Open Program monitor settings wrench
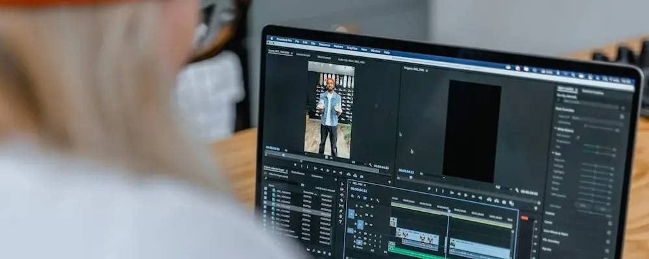The height and width of the screenshot is (259, 649). [517, 190]
